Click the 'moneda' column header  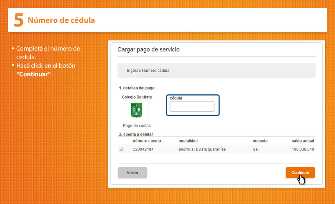[x=260, y=141]
